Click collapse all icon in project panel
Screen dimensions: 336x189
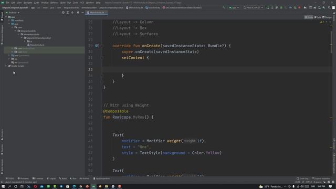[72, 13]
